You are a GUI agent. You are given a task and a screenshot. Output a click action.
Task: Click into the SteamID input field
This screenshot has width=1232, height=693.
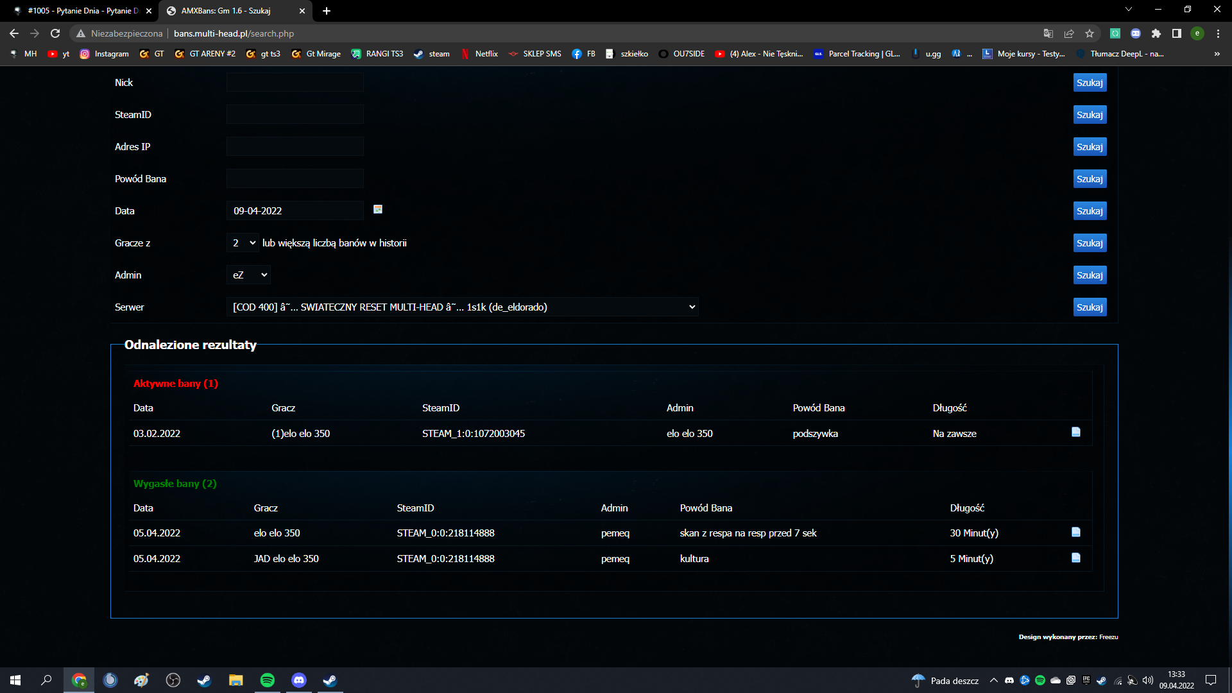(295, 115)
